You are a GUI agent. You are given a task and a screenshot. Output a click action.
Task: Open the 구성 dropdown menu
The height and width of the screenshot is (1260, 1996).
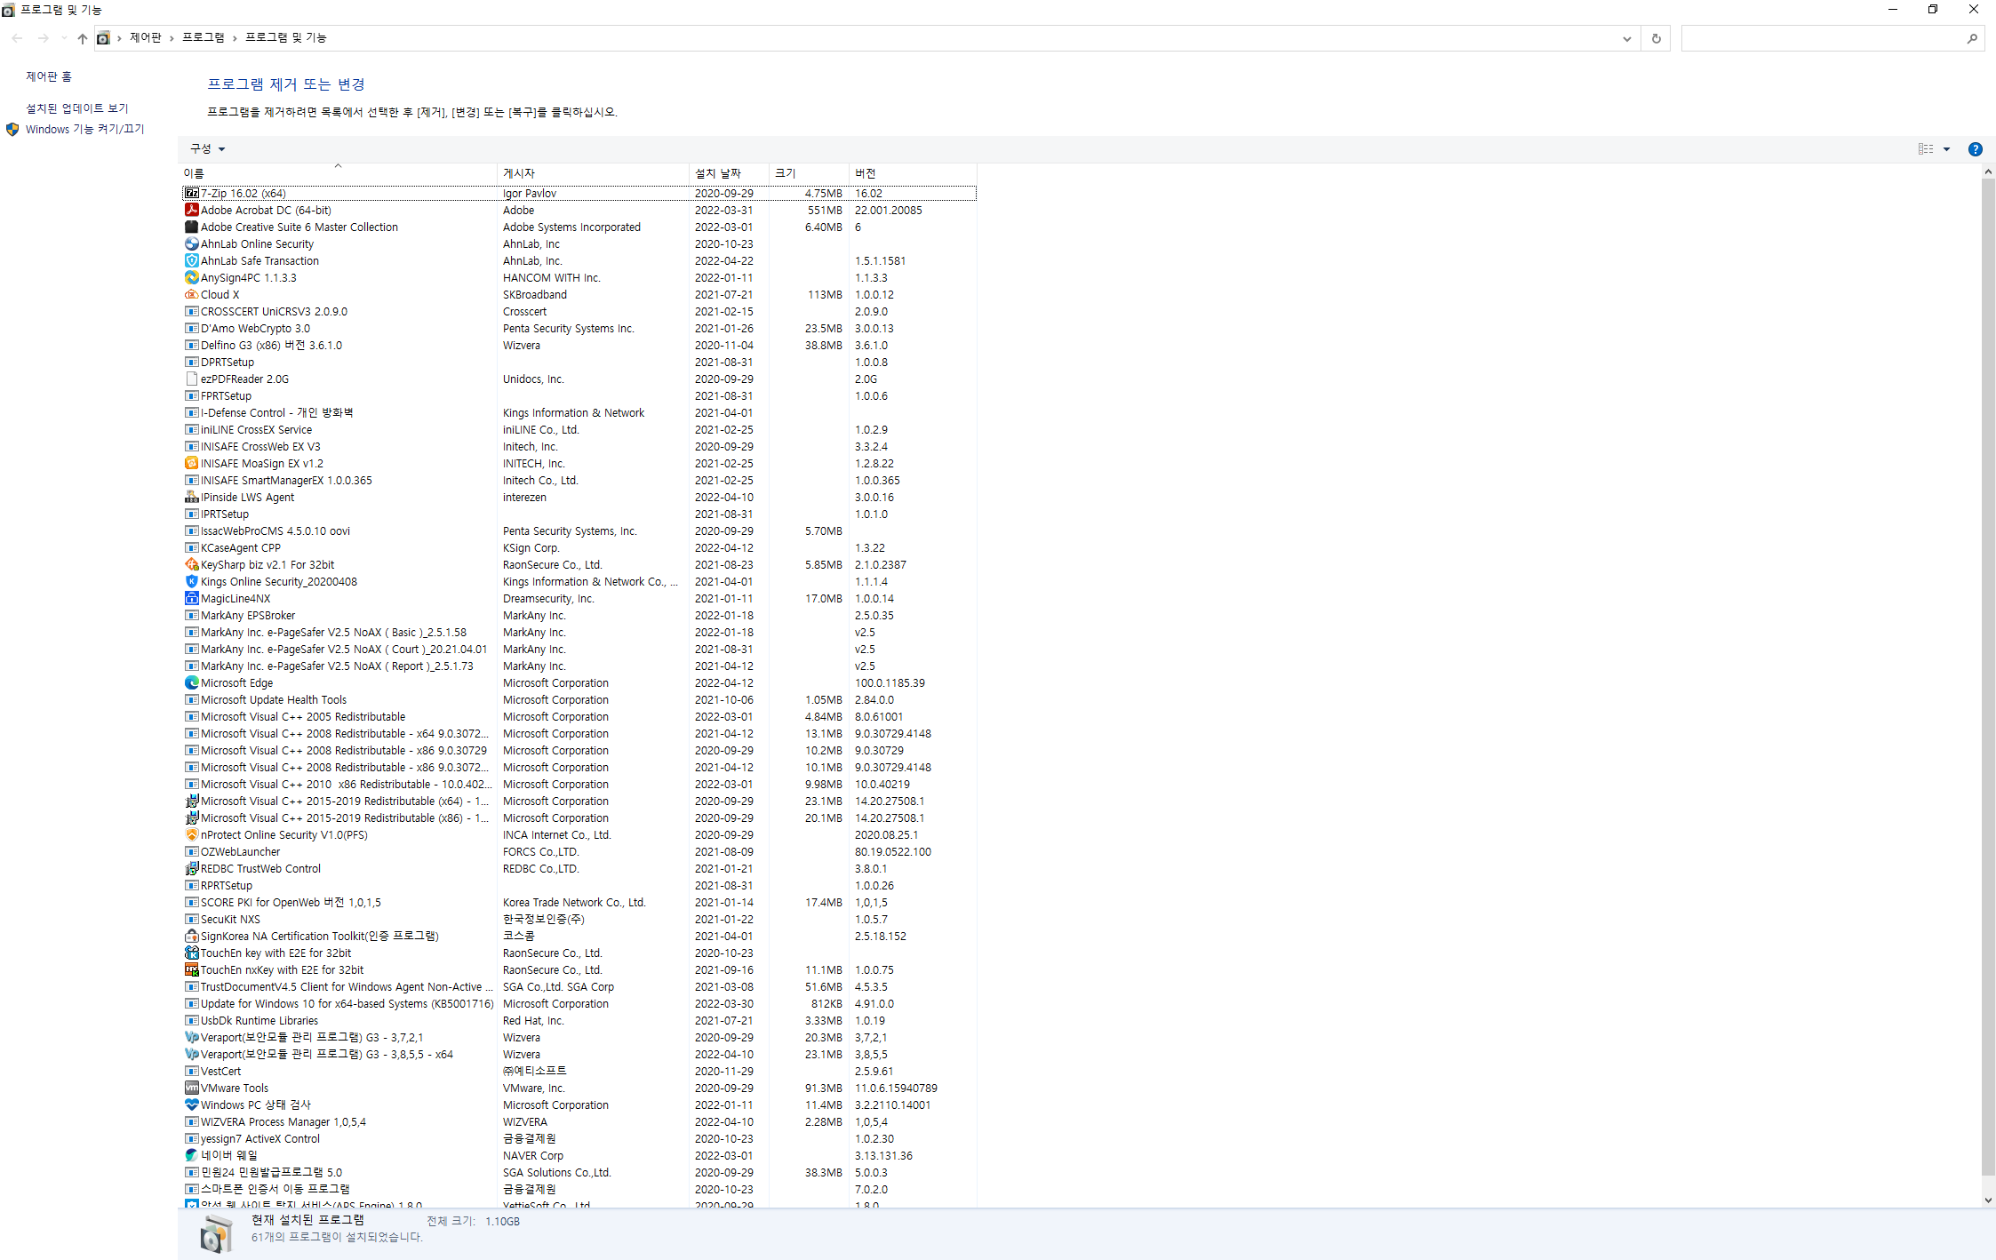pos(207,149)
